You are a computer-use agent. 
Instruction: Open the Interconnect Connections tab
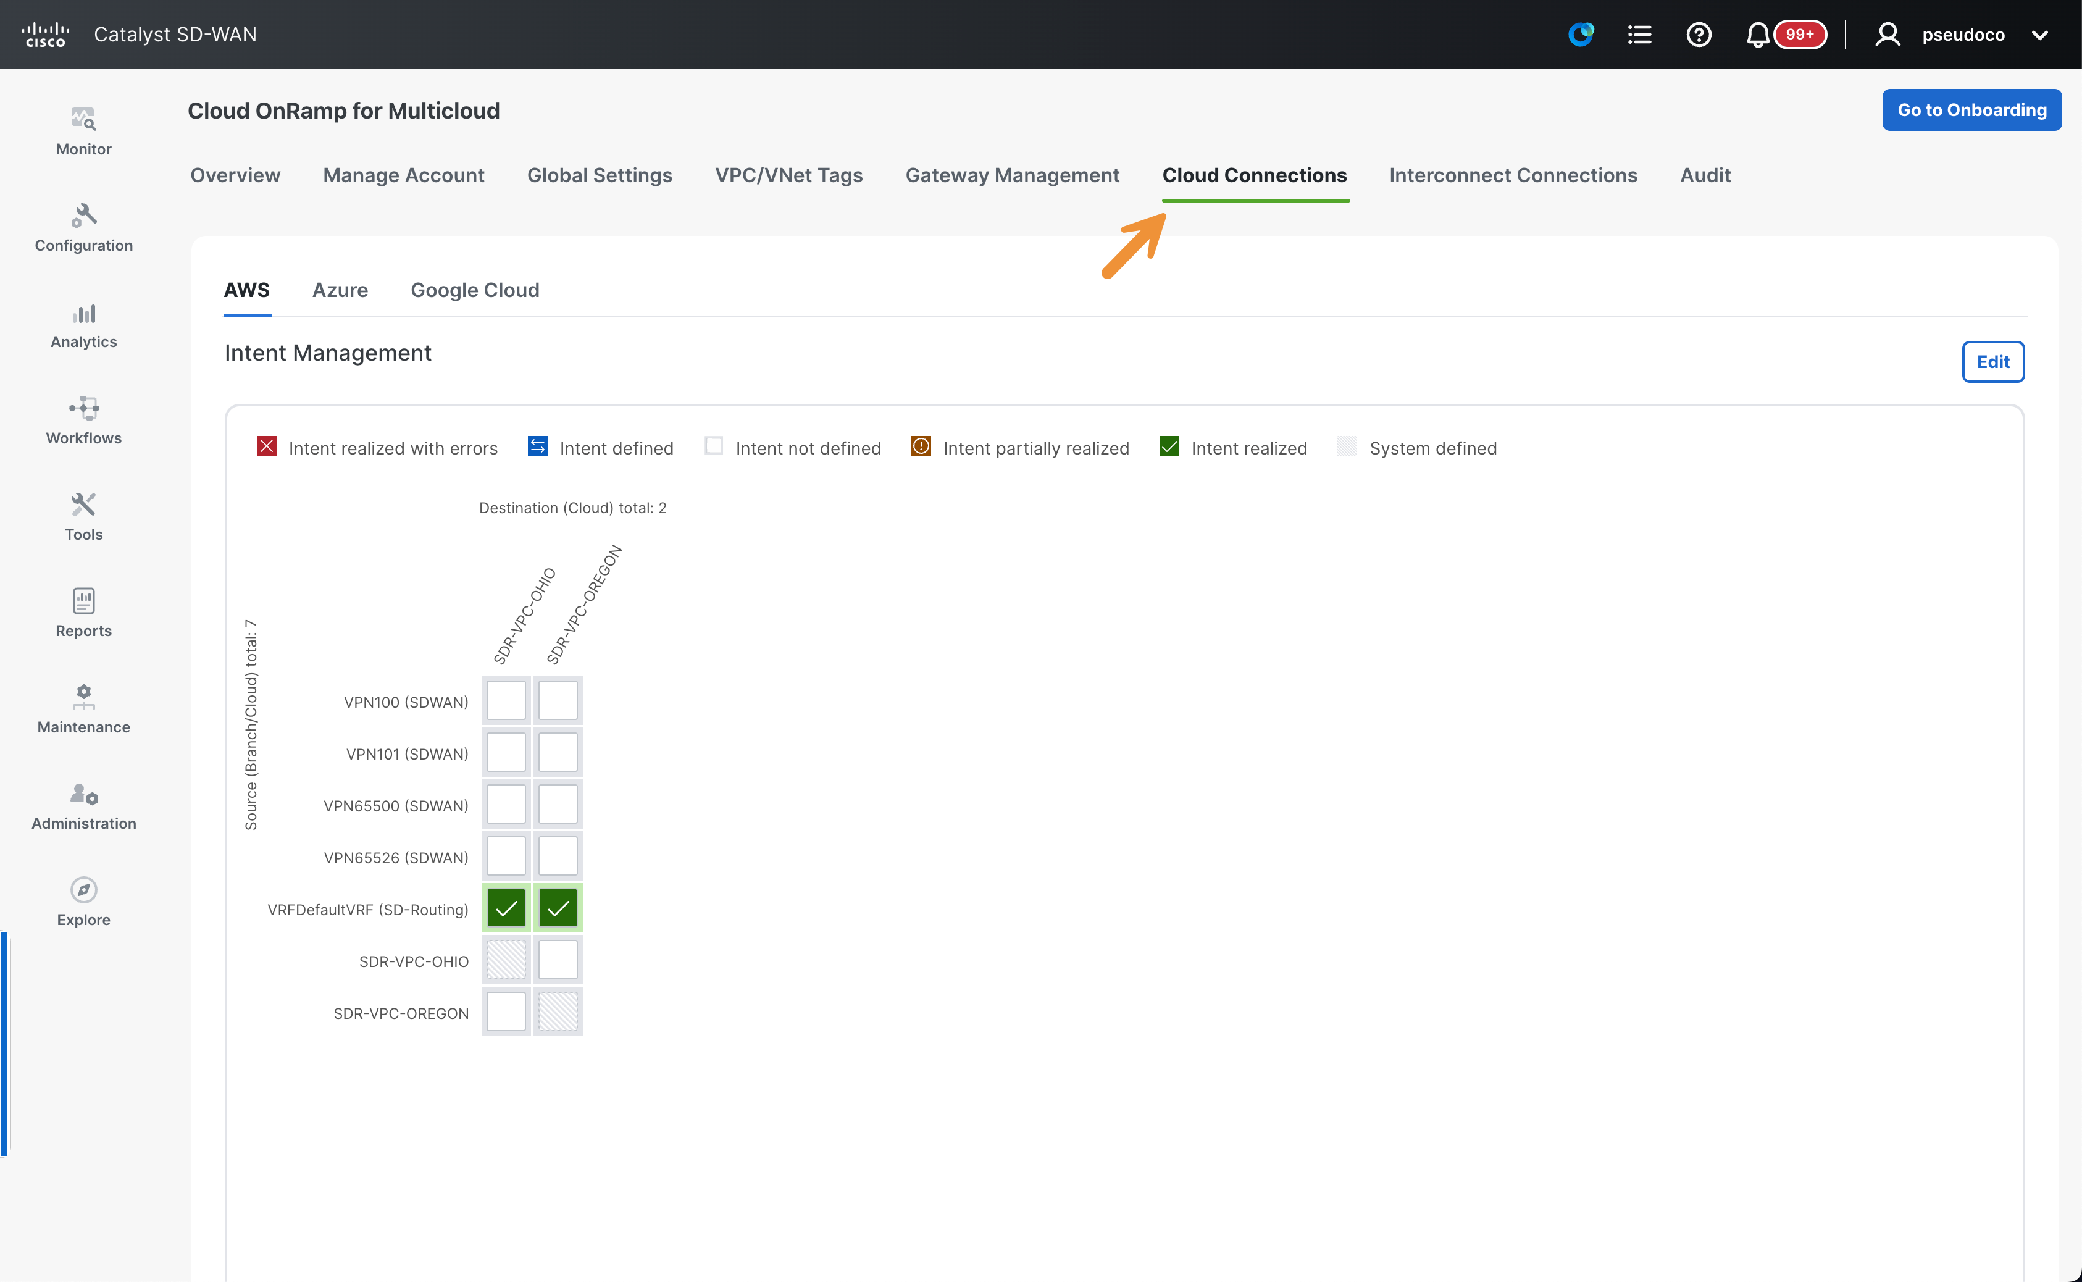[1513, 175]
